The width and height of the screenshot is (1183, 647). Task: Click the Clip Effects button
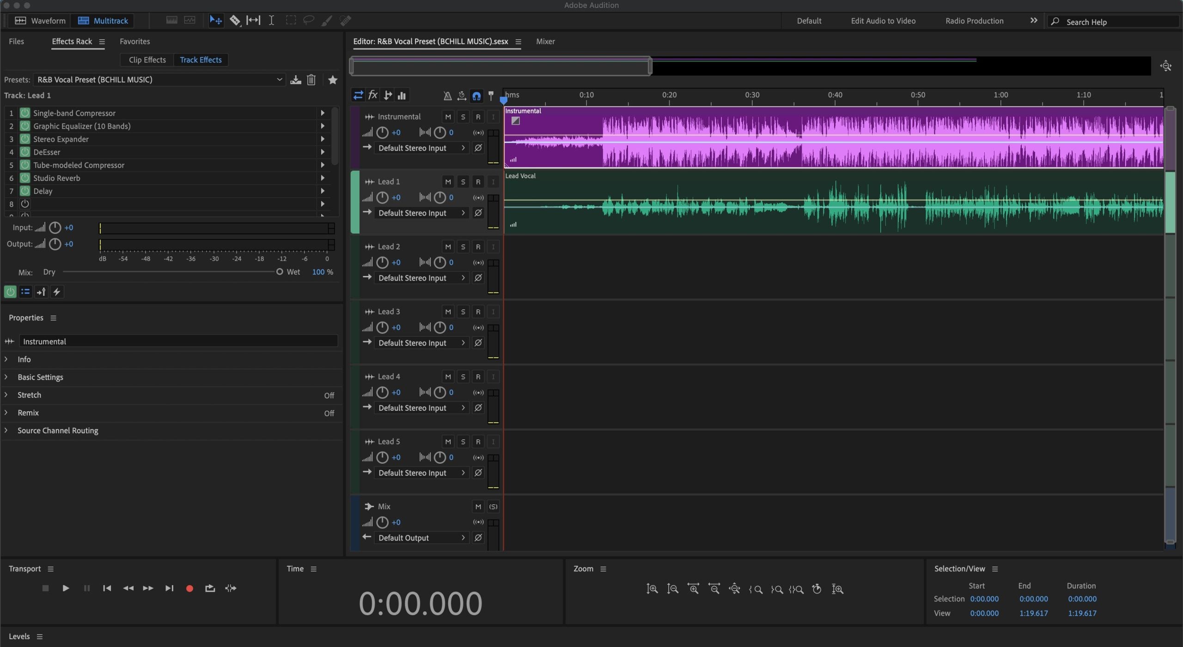[x=147, y=60]
